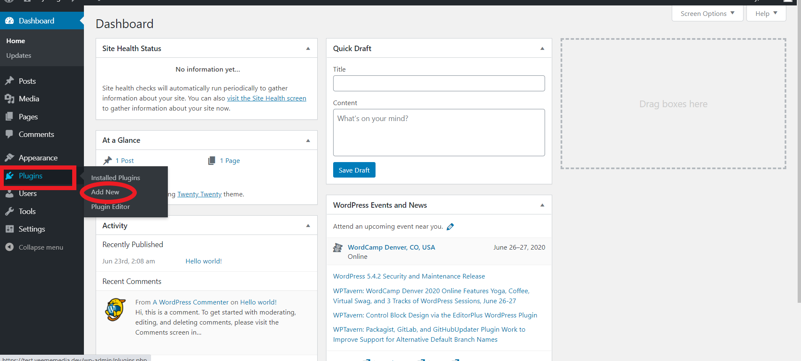Collapse the Site Health Status box
This screenshot has width=801, height=361.
(x=308, y=49)
